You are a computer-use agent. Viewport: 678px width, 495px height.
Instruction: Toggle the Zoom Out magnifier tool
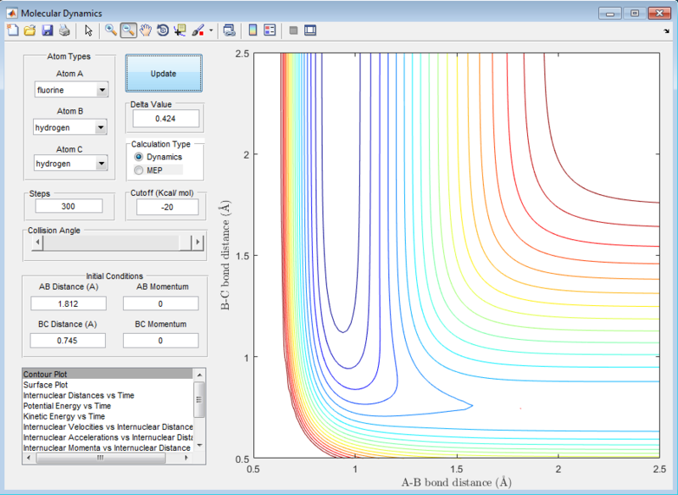point(128,31)
